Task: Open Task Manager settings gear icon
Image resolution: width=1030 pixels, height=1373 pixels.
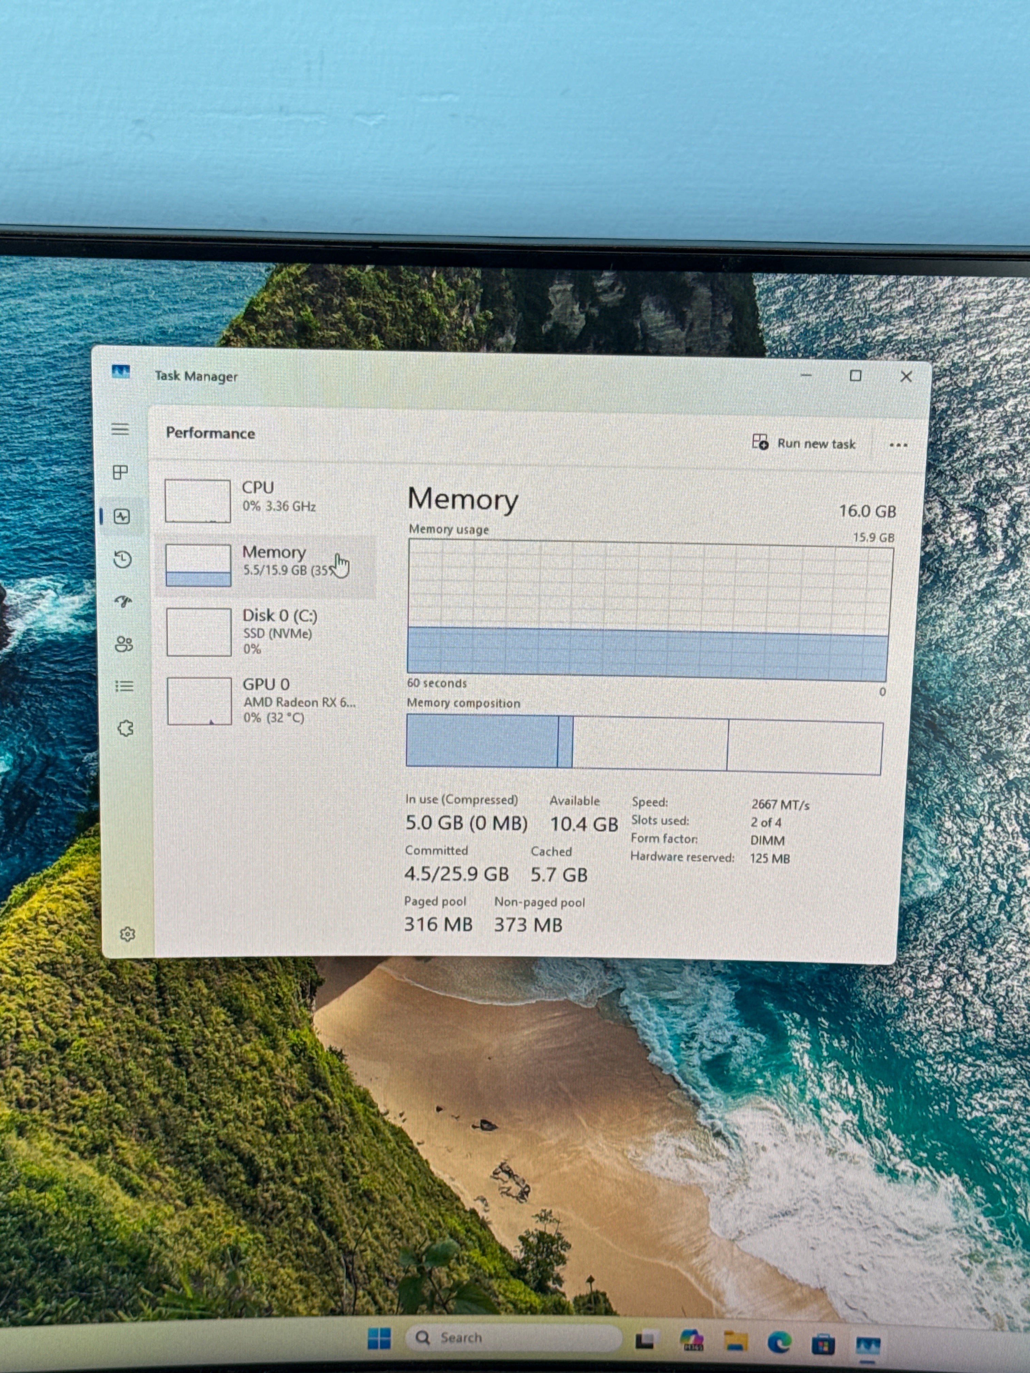Action: pos(127,933)
